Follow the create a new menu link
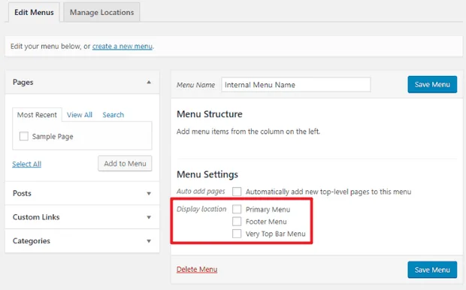The height and width of the screenshot is (290, 466). click(123, 47)
